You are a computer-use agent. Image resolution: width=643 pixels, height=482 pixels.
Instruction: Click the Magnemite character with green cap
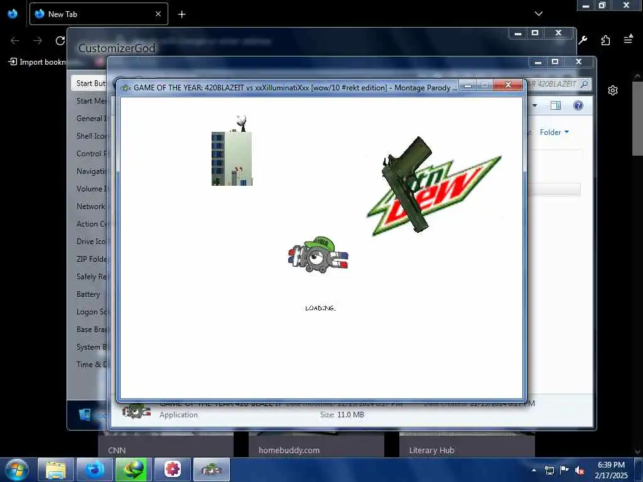click(x=318, y=255)
